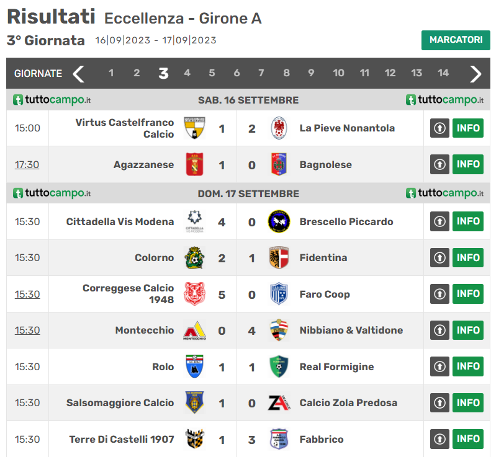Open the MARCATORI button
This screenshot has height=457, width=491.
[x=456, y=40]
